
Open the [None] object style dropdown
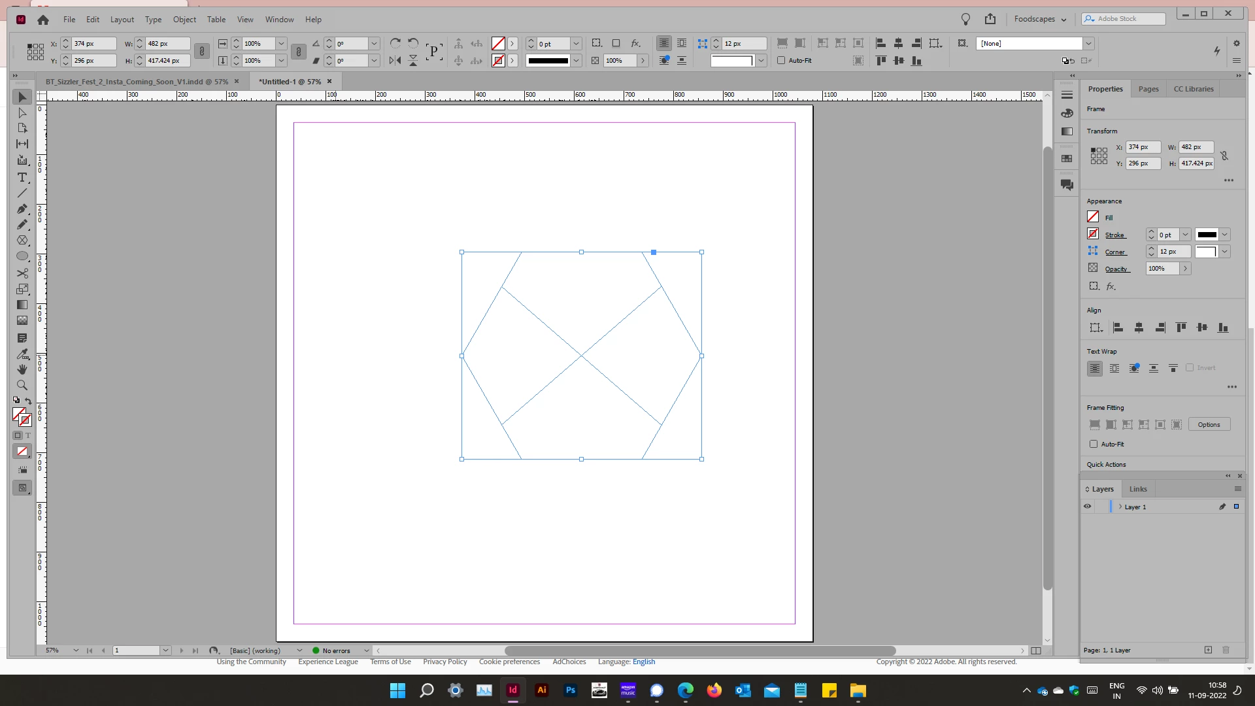[x=1088, y=43]
